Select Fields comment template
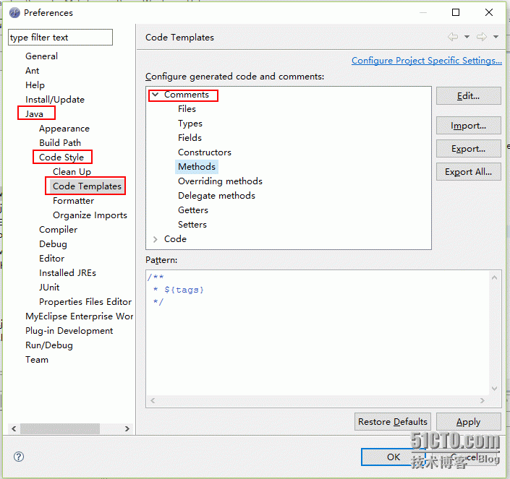The height and width of the screenshot is (479, 510). (x=190, y=138)
